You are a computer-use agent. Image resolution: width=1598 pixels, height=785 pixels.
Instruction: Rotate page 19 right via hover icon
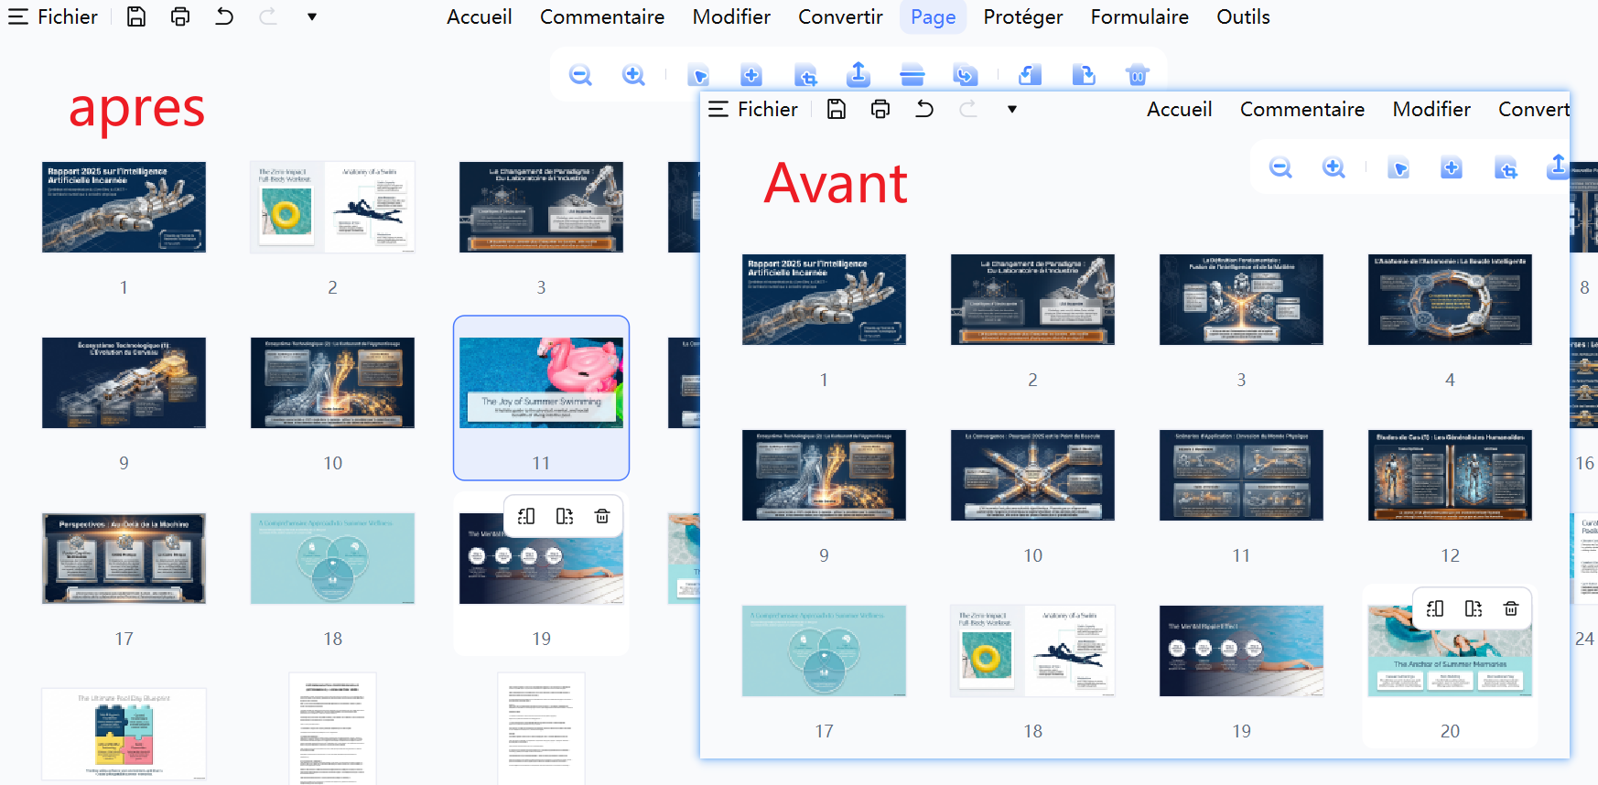[x=565, y=516]
